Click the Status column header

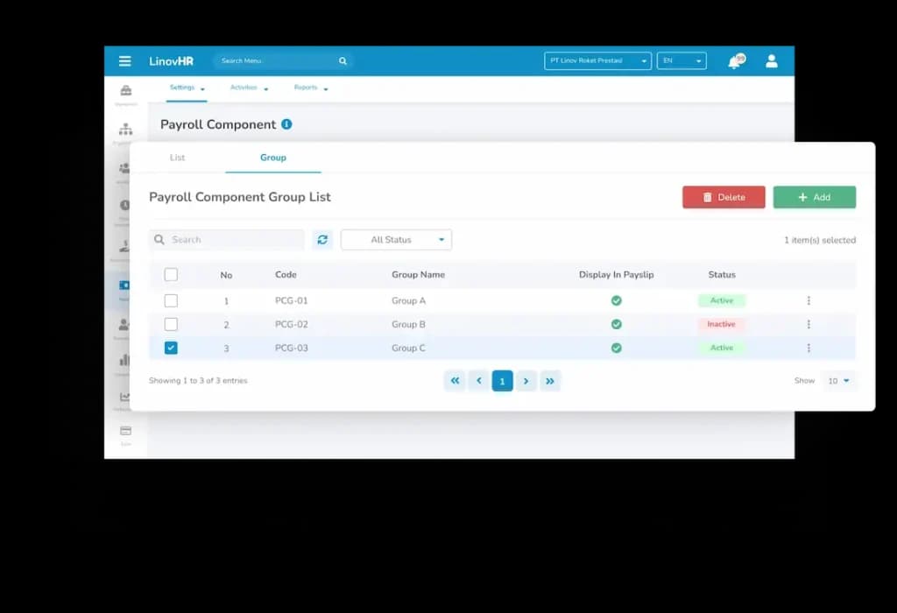[x=722, y=274]
